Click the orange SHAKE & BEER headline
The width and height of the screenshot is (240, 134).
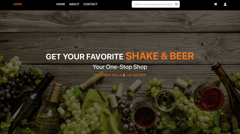pyautogui.click(x=160, y=56)
